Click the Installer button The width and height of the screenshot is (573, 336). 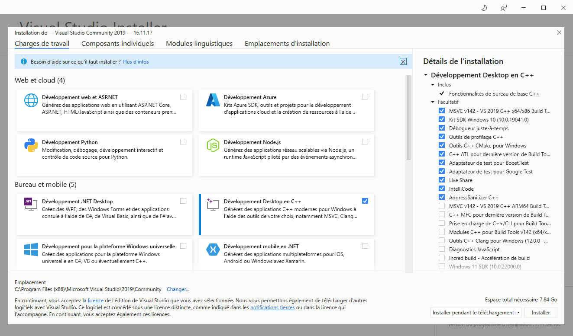(x=541, y=312)
